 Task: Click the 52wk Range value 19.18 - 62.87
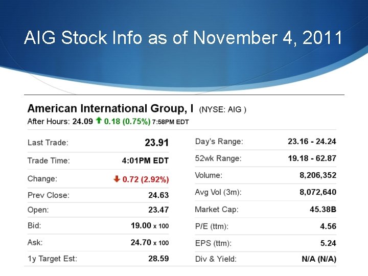(312, 158)
